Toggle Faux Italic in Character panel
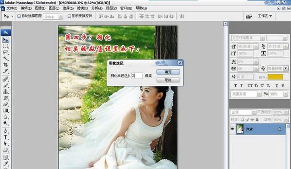Screen dimensions: 291x169 [x=242, y=85]
